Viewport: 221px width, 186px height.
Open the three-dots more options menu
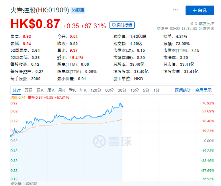point(175,10)
